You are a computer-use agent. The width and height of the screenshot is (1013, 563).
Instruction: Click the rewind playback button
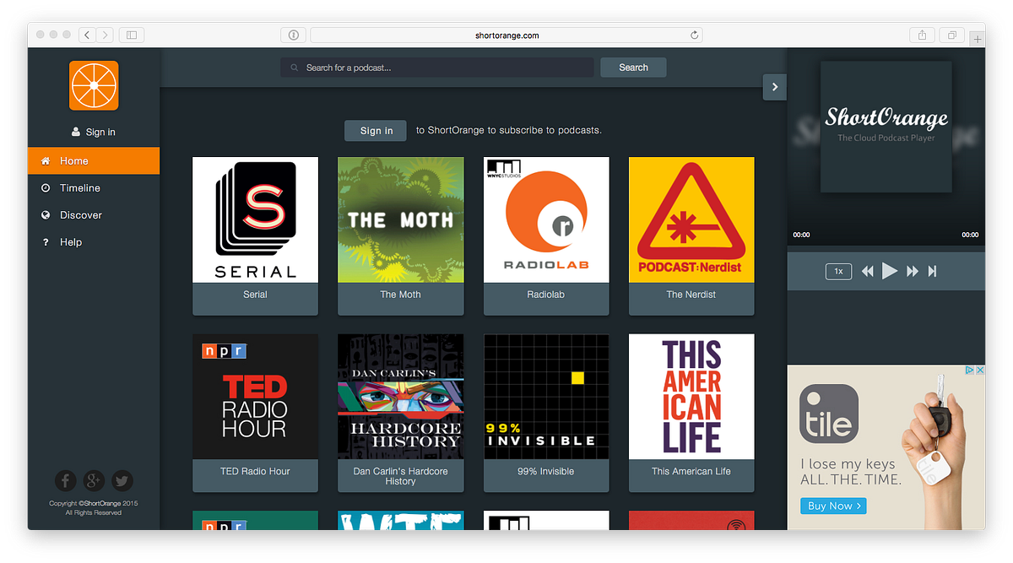coord(868,271)
